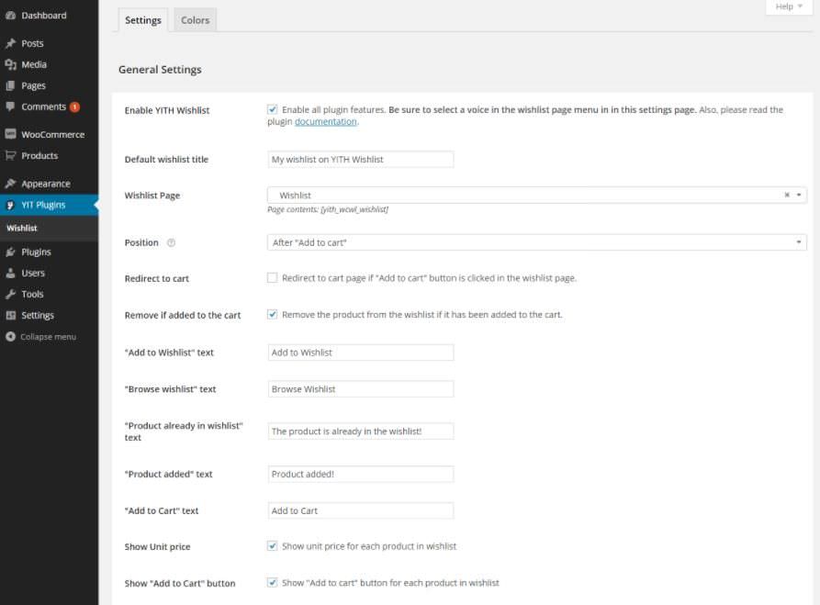Viewport: 820px width, 605px height.
Task: Toggle the Show Unit price checkbox
Action: pos(272,546)
